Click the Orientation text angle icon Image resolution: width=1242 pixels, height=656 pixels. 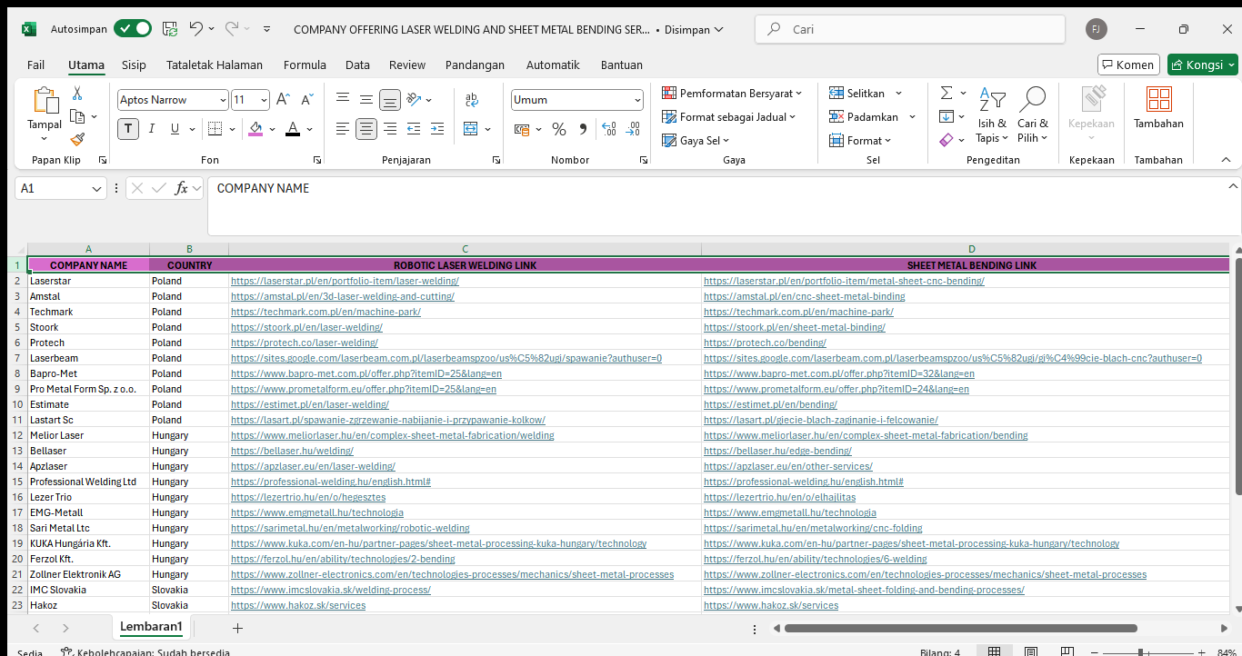pos(415,100)
